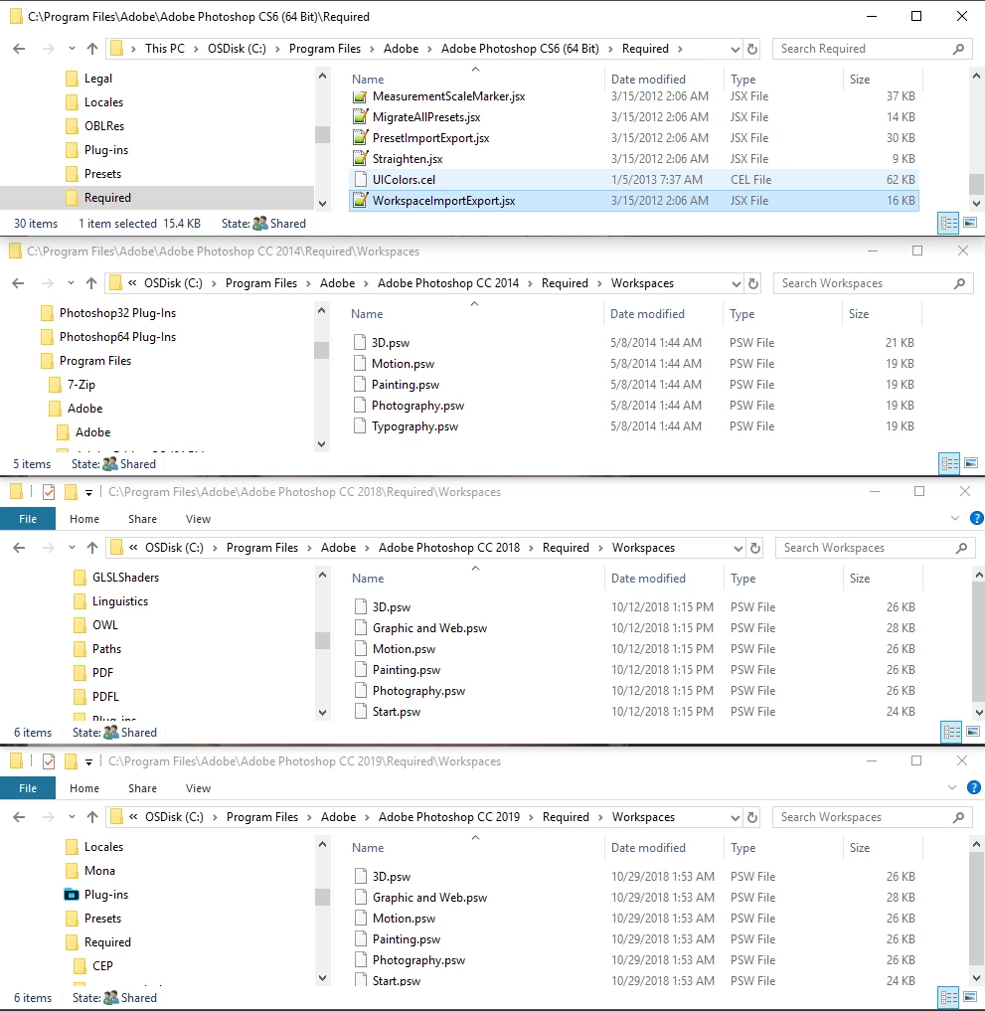
Task: Open the recent locations dropdown in the CC 2018 window
Action: 72,548
